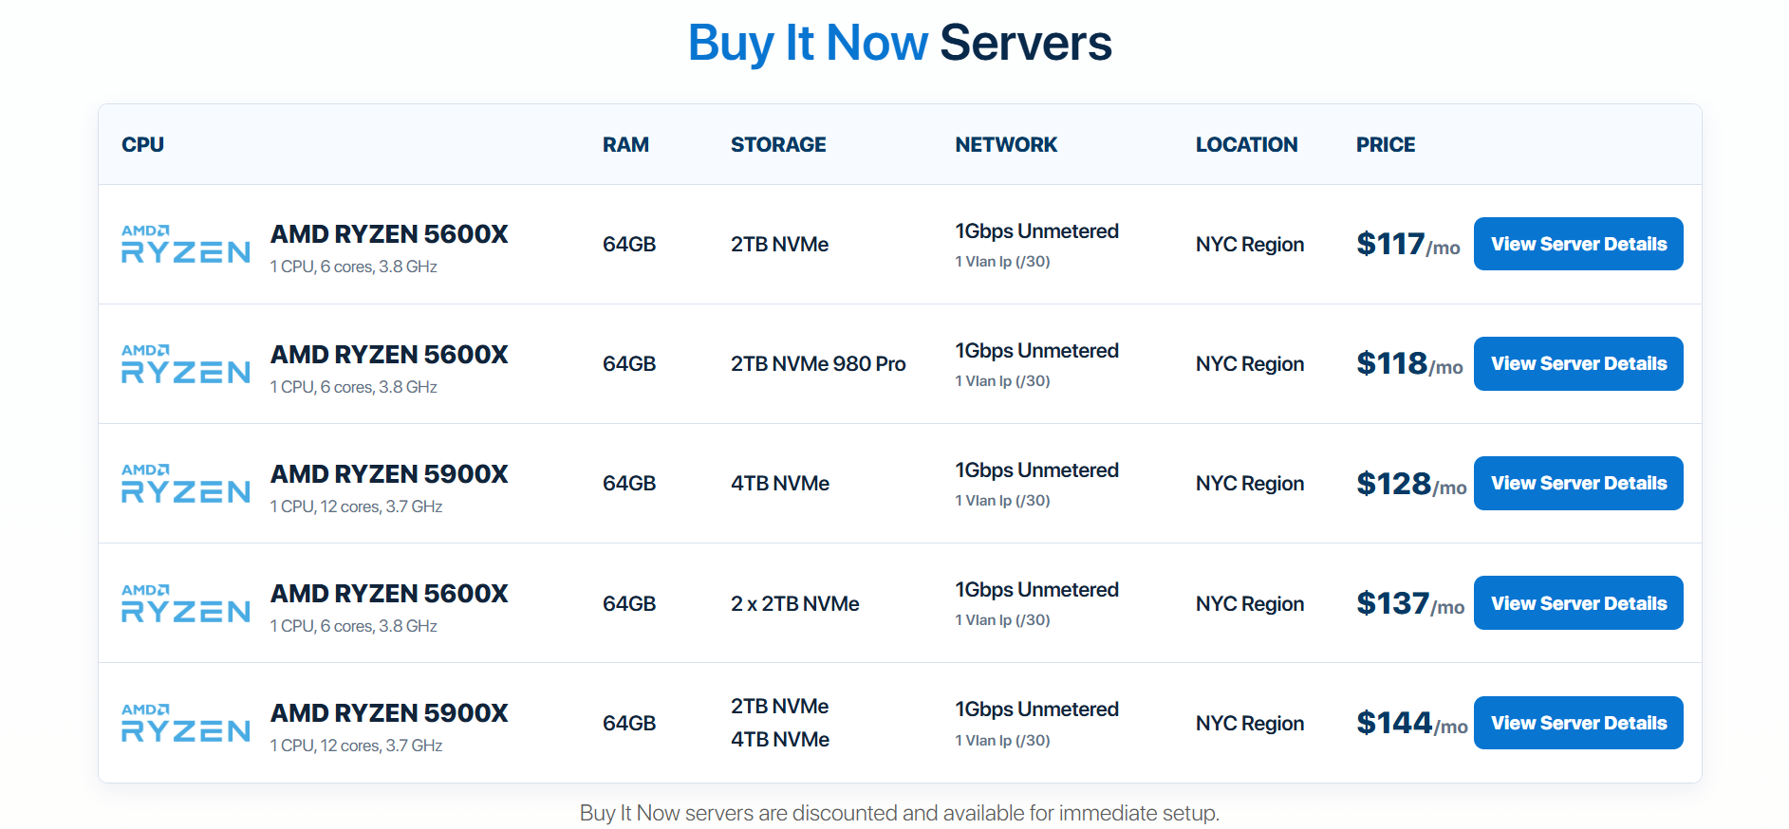Viewport: 1789px width, 829px height.
Task: Click the AMD Ryzen logo in the $137 row
Action: (186, 603)
